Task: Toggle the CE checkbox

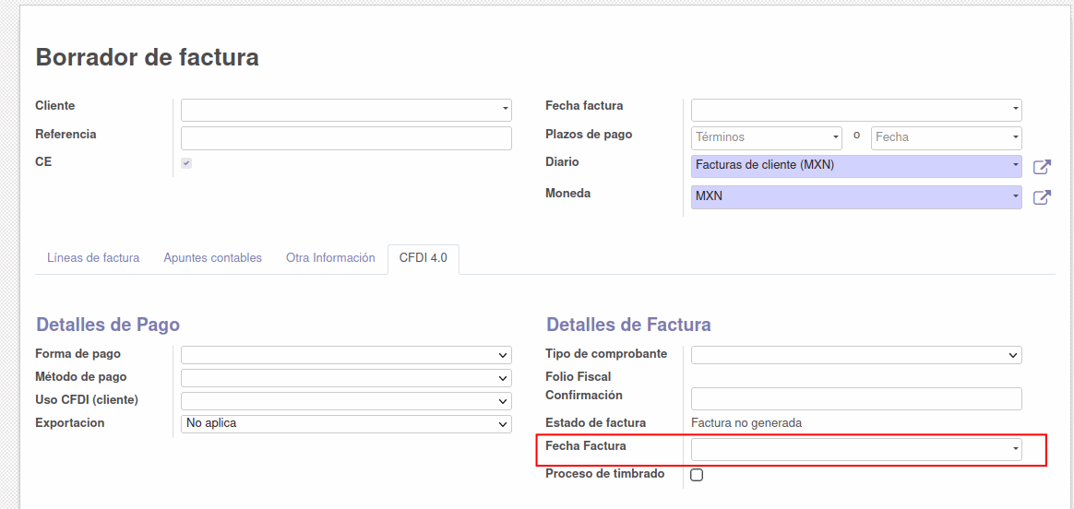Action: click(186, 163)
